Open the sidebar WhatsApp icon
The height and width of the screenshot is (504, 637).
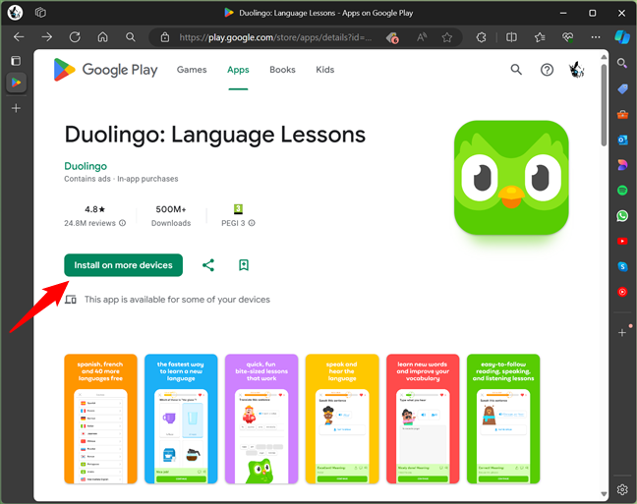click(x=622, y=216)
